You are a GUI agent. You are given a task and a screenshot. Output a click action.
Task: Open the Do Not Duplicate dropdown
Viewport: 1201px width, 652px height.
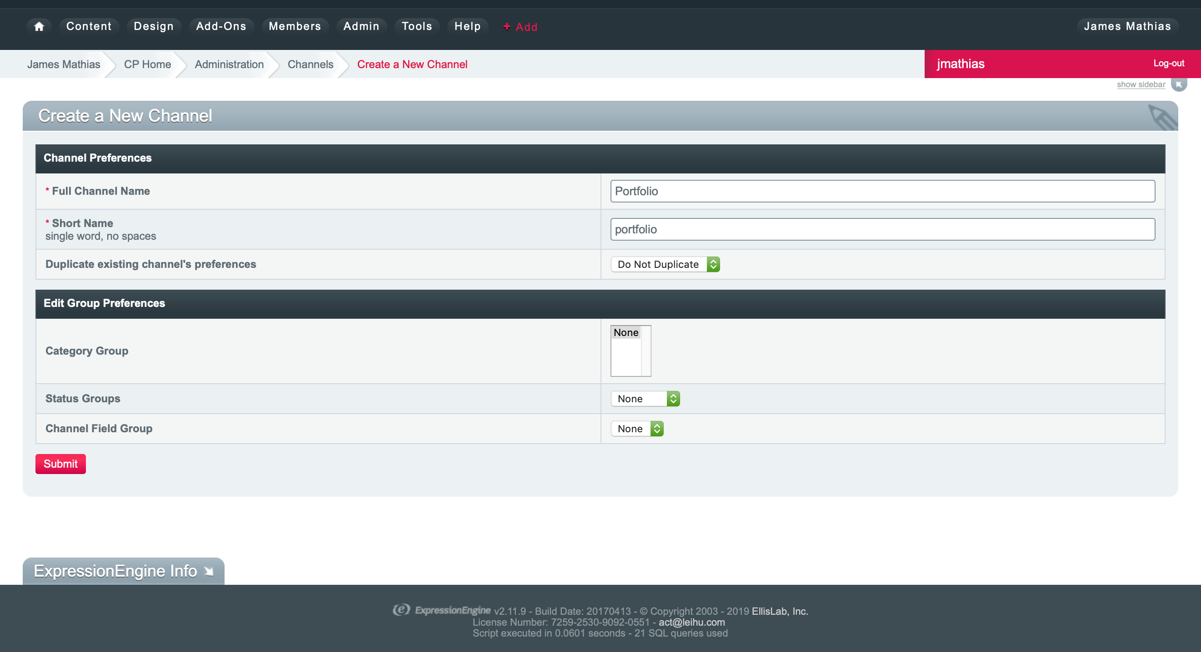pos(666,265)
